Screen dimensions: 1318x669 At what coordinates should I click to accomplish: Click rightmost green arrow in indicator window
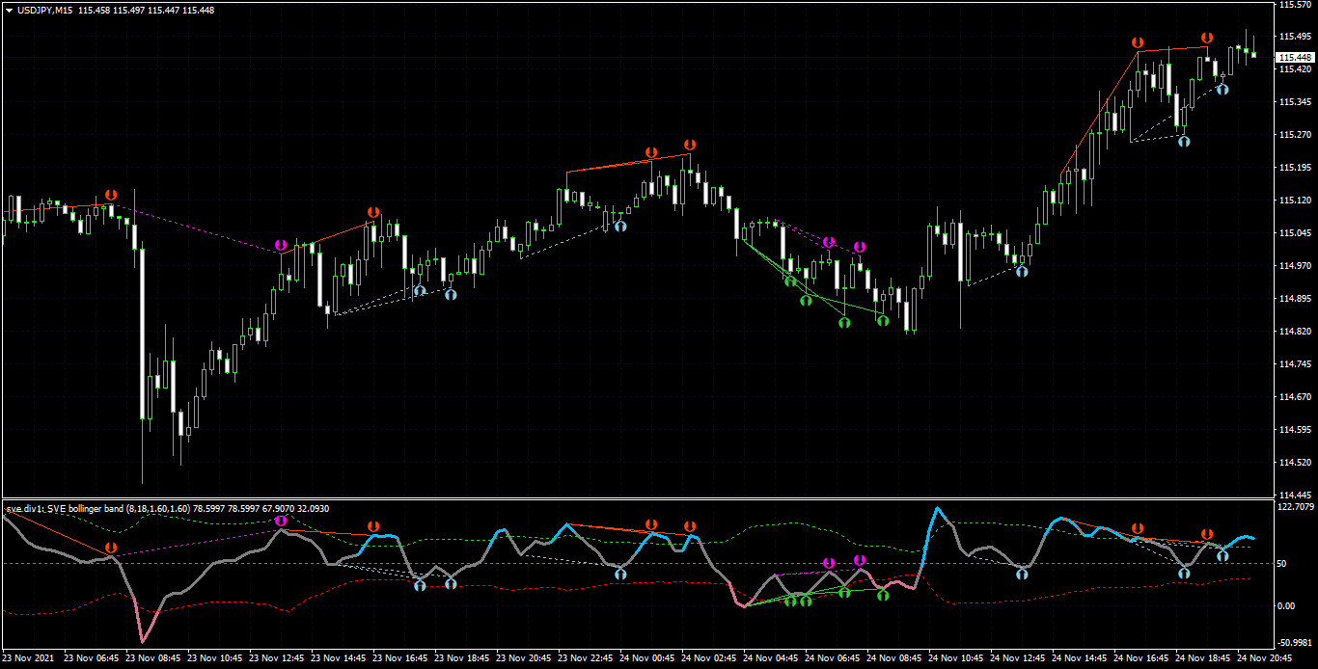pyautogui.click(x=882, y=596)
